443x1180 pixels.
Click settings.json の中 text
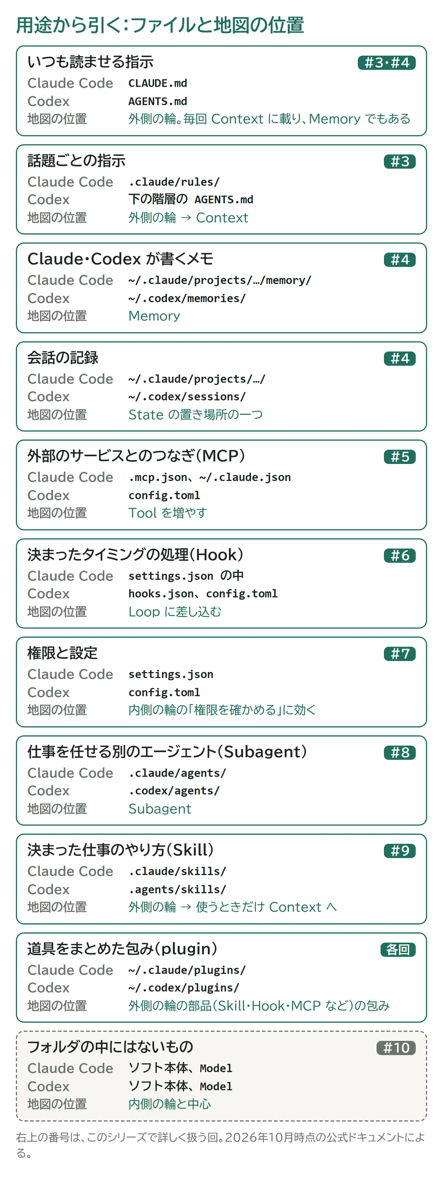(x=186, y=576)
